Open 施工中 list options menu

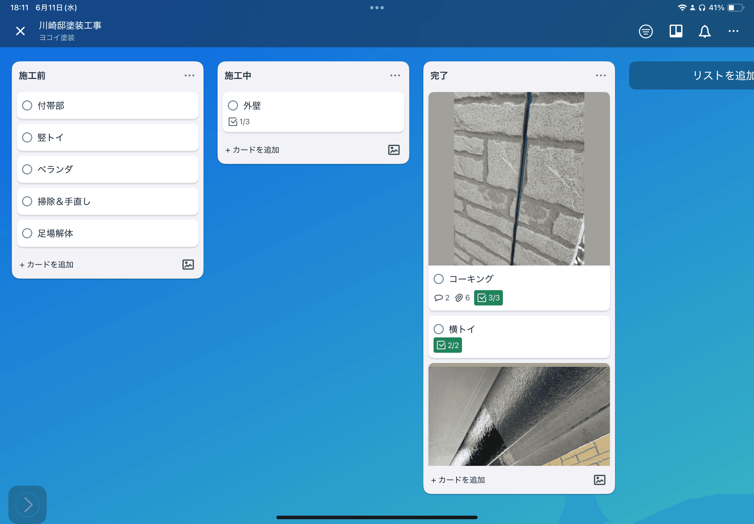click(395, 75)
